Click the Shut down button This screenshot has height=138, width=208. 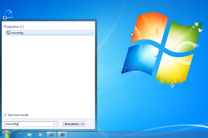pyautogui.click(x=71, y=124)
